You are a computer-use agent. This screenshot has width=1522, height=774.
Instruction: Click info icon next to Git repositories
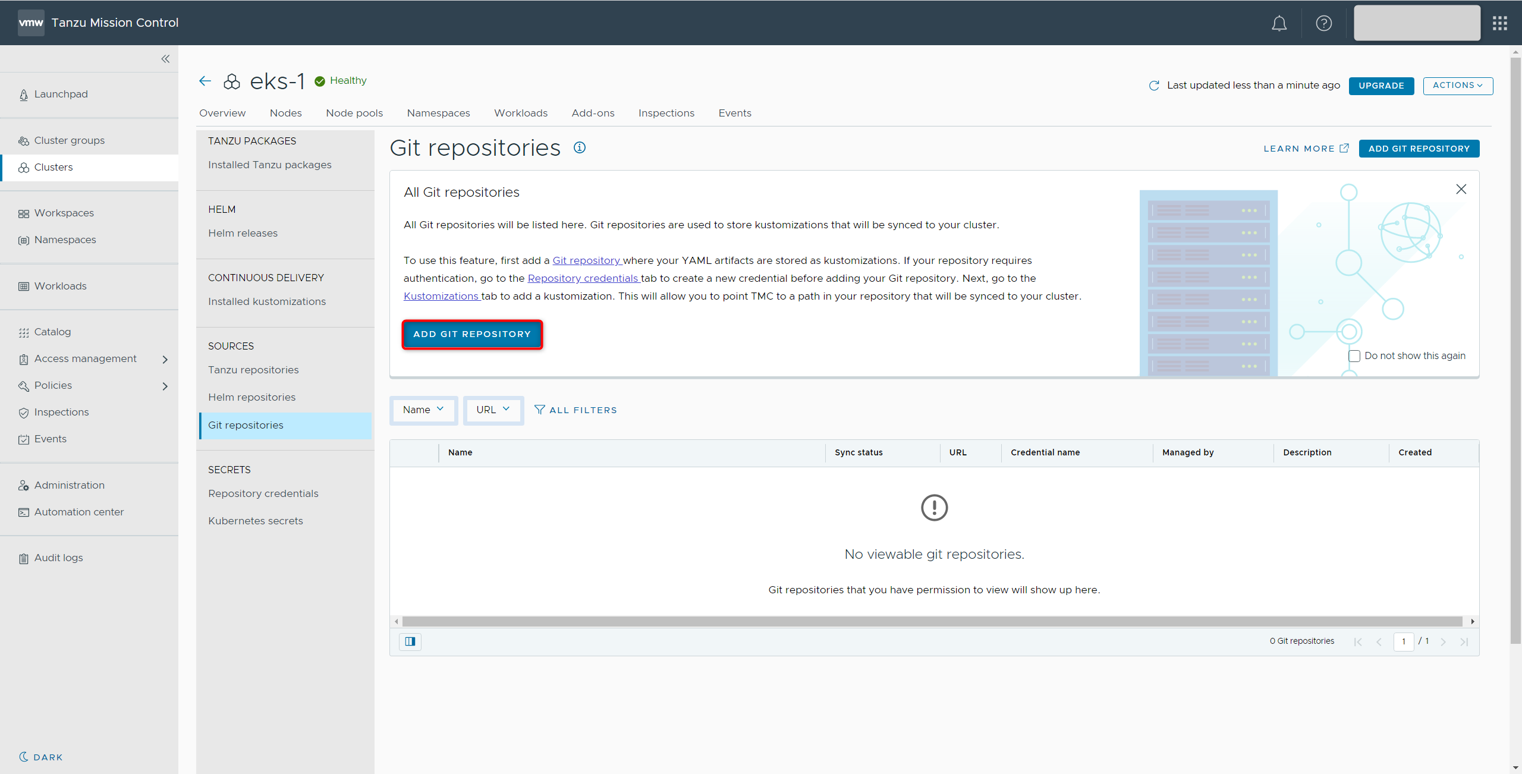580,148
